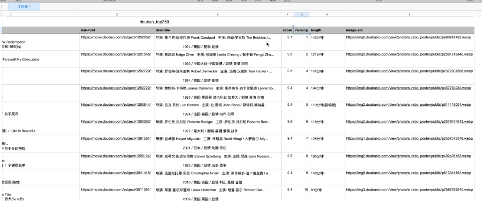Select the length header cell

tap(327, 30)
